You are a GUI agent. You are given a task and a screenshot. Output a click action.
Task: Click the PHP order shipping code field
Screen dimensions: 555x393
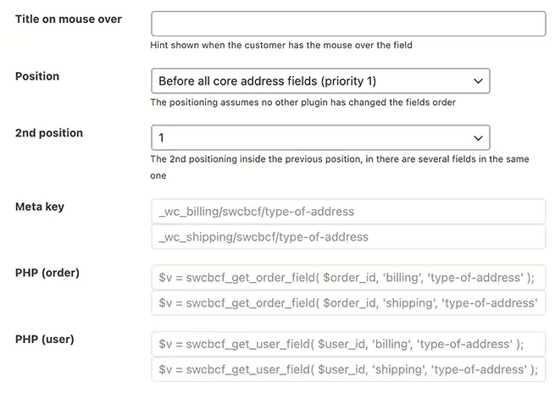click(x=348, y=303)
